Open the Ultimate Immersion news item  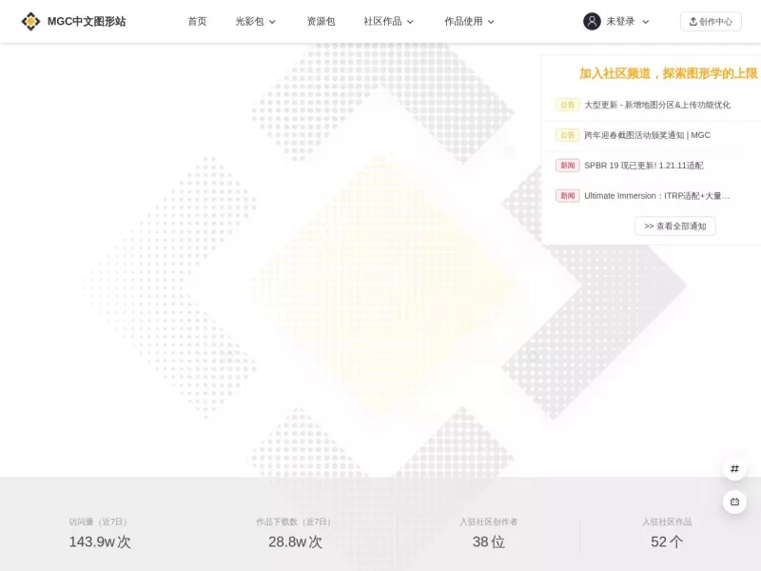(x=656, y=196)
